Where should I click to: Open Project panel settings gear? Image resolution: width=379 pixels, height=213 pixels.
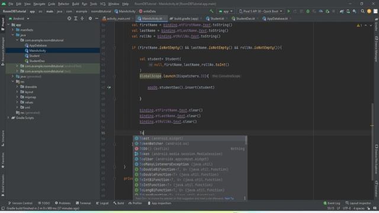coord(90,18)
